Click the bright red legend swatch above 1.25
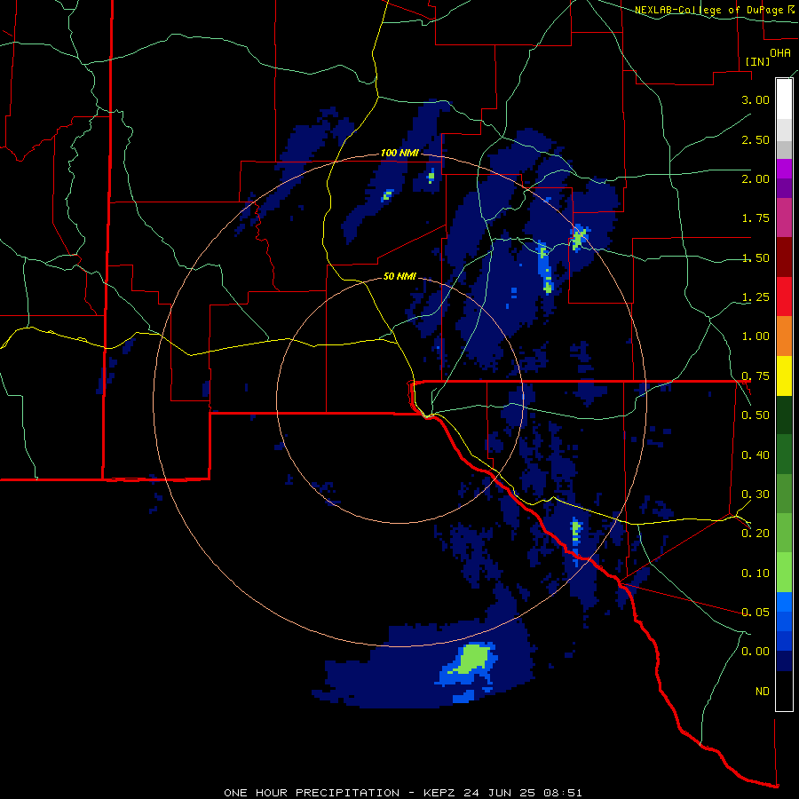 pos(784,297)
